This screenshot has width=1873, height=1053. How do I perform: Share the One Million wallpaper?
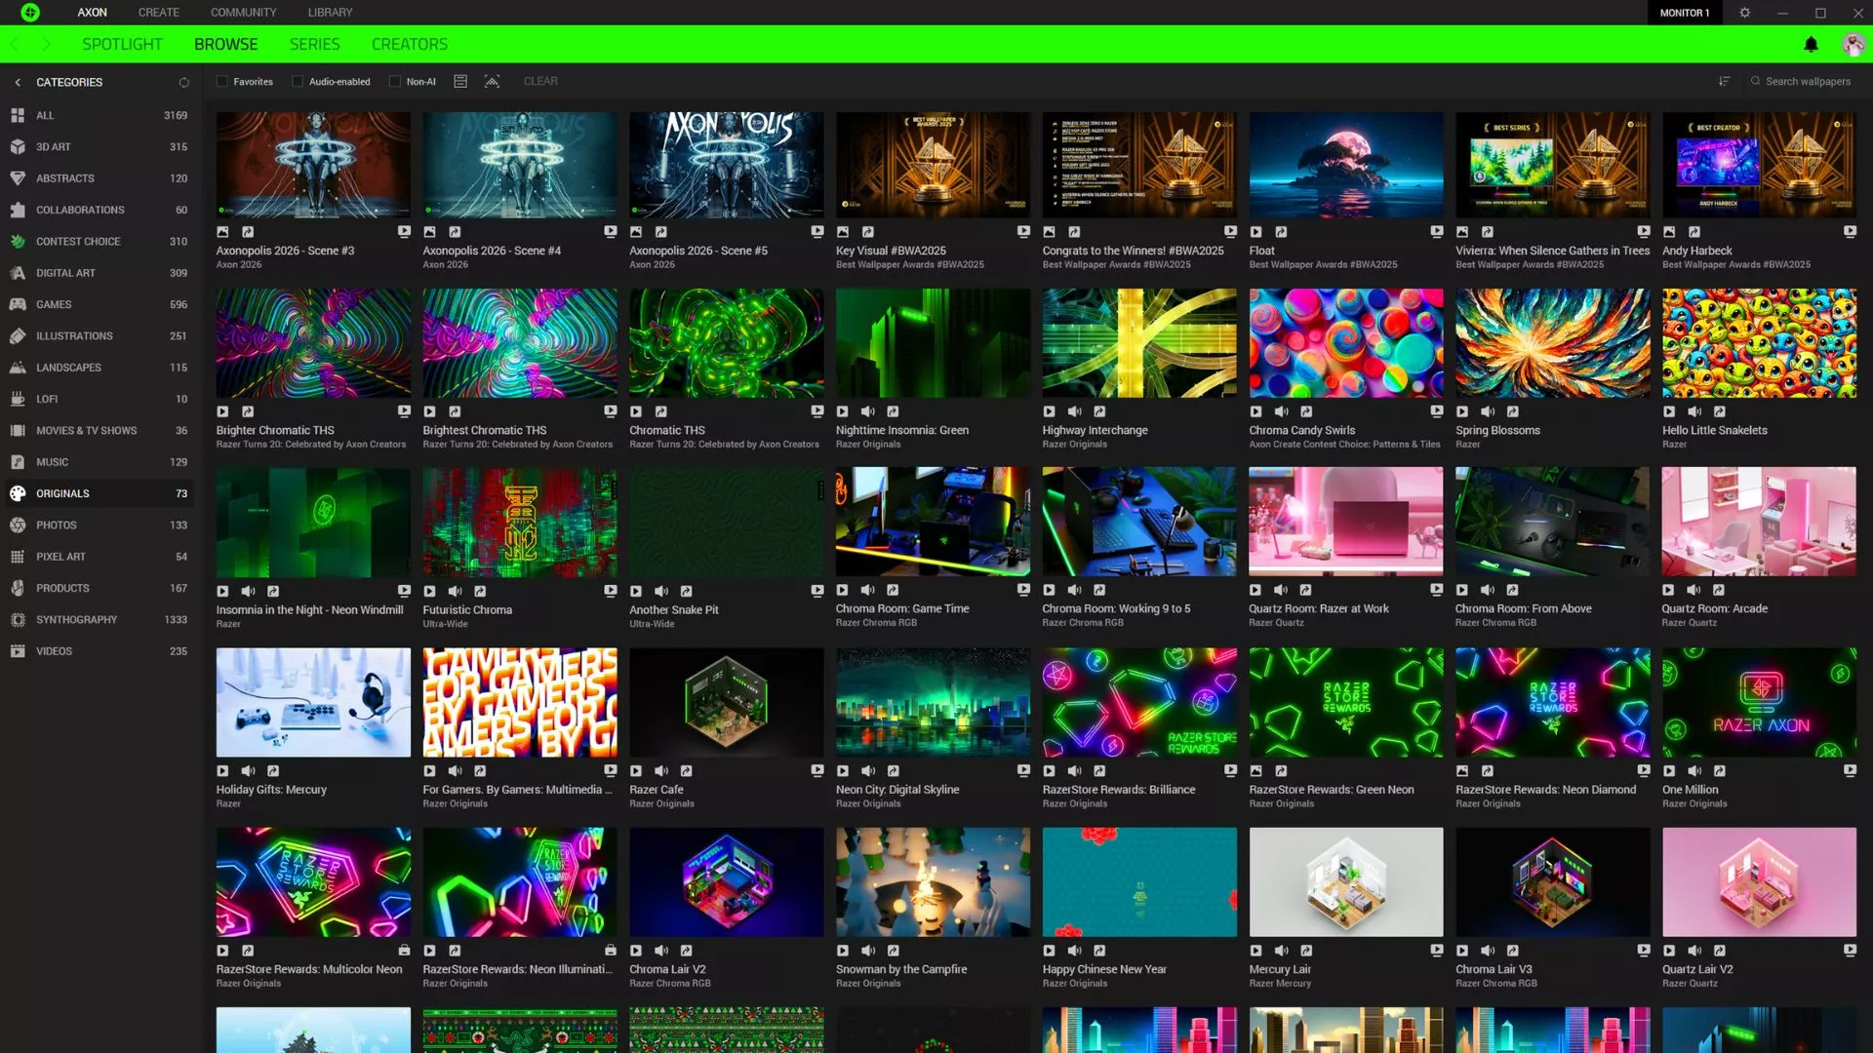pyautogui.click(x=1720, y=771)
